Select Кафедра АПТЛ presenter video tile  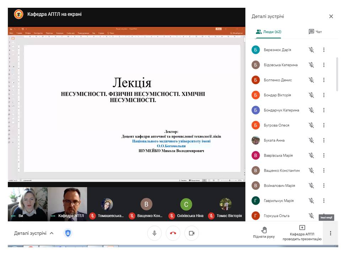point(67,204)
